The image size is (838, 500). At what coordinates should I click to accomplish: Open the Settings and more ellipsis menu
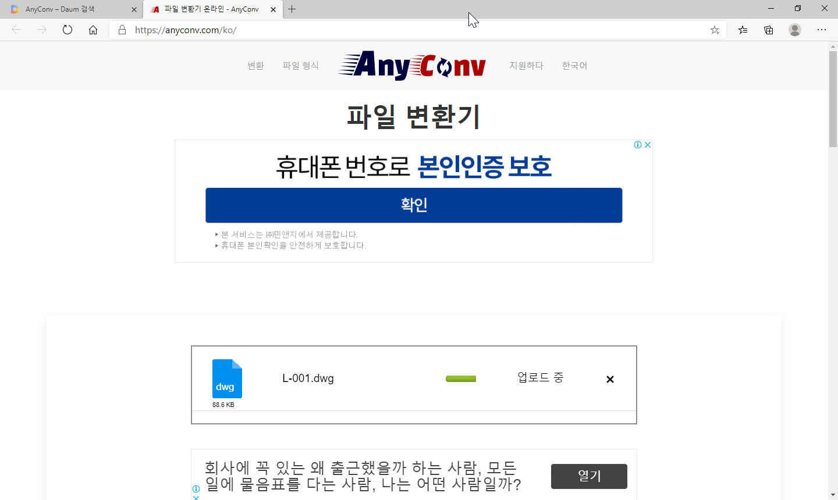[822, 30]
